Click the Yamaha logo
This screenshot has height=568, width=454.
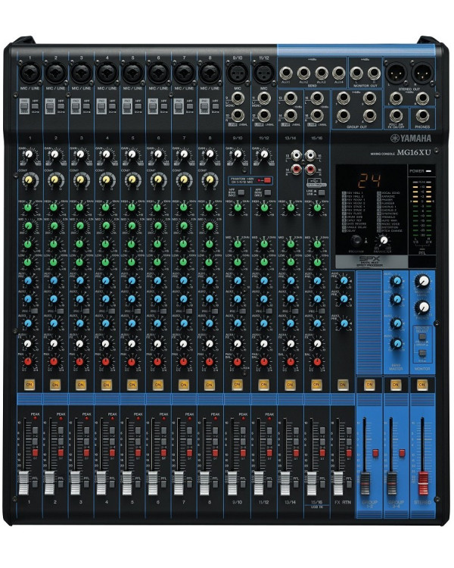[411, 138]
